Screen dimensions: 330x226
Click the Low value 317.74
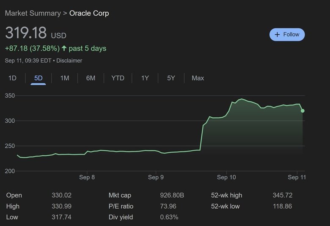point(61,217)
